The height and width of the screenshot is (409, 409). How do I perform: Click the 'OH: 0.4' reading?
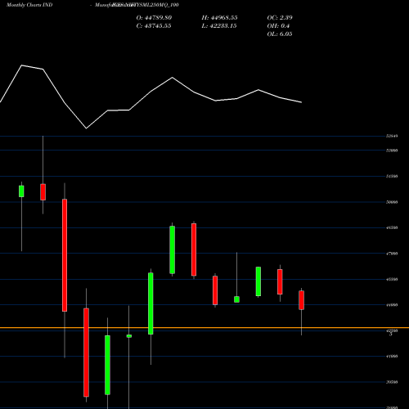click(278, 26)
